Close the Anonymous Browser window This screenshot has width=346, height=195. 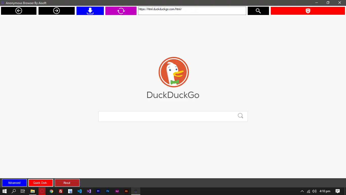pos(340,3)
